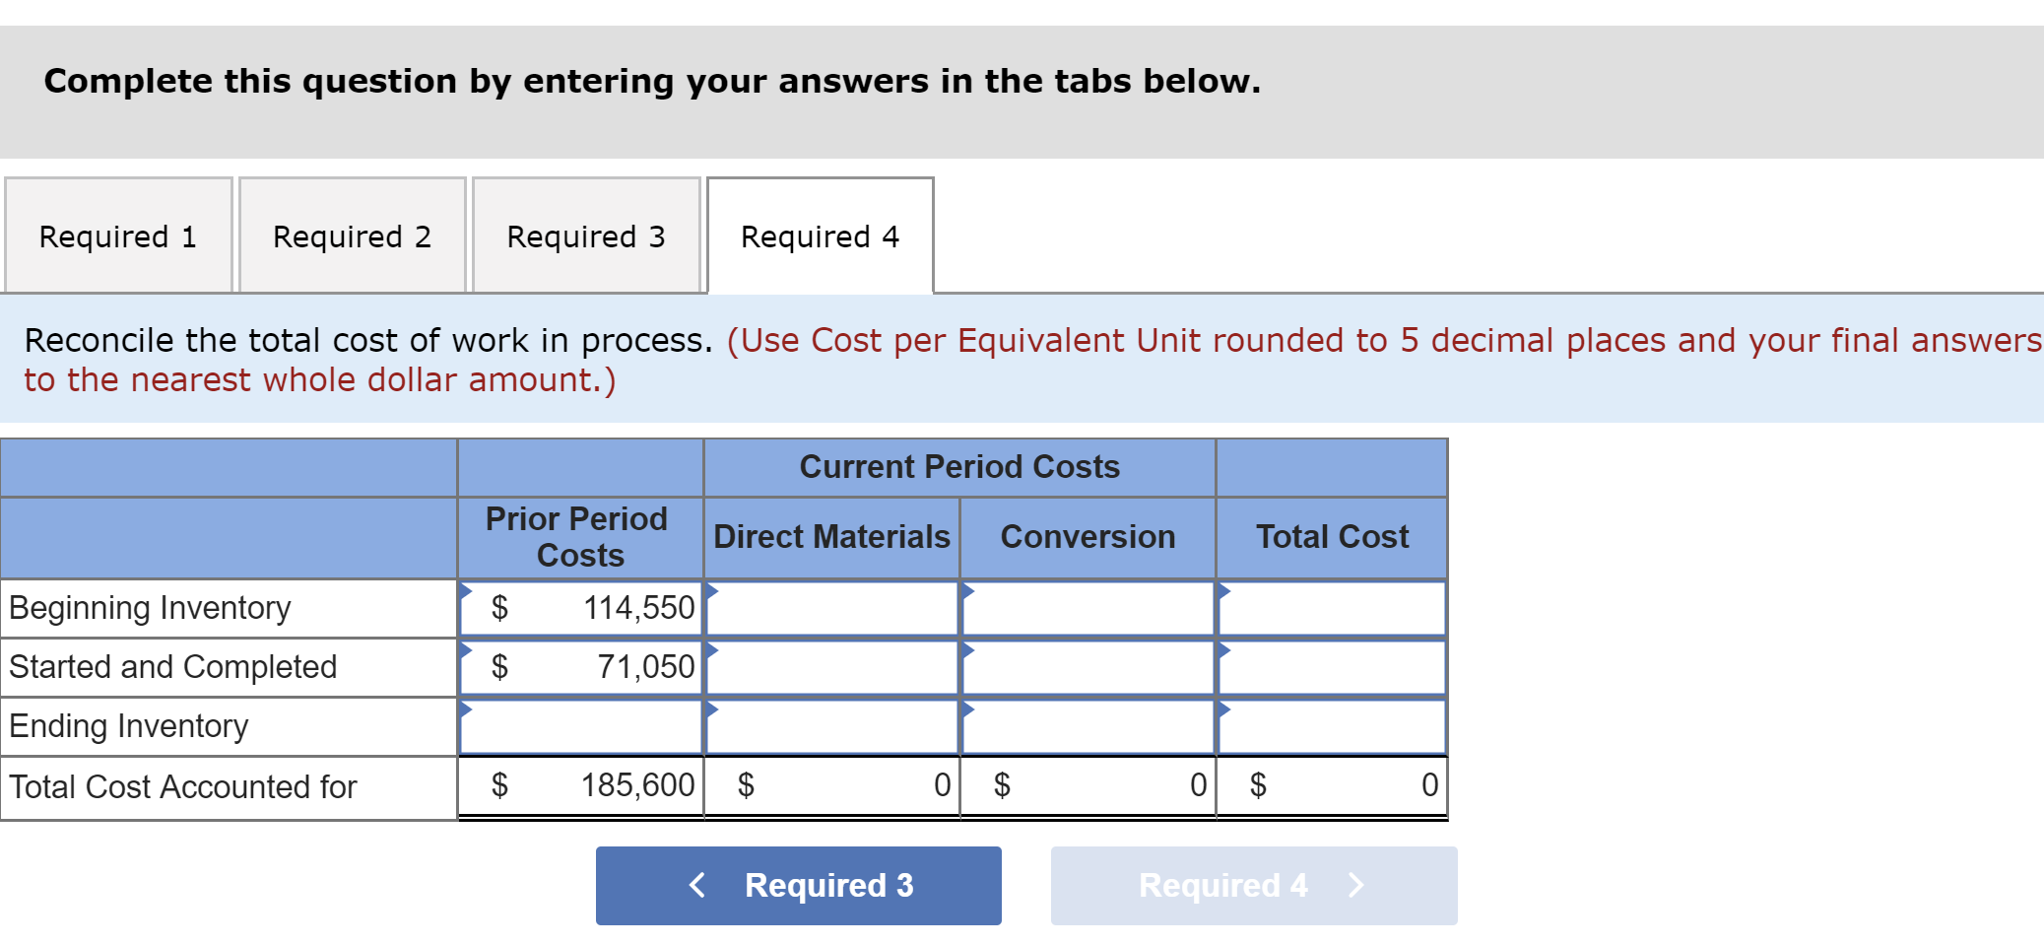
Task: Select the Conversion cell for Beginning Inventory
Action: [x=1087, y=608]
